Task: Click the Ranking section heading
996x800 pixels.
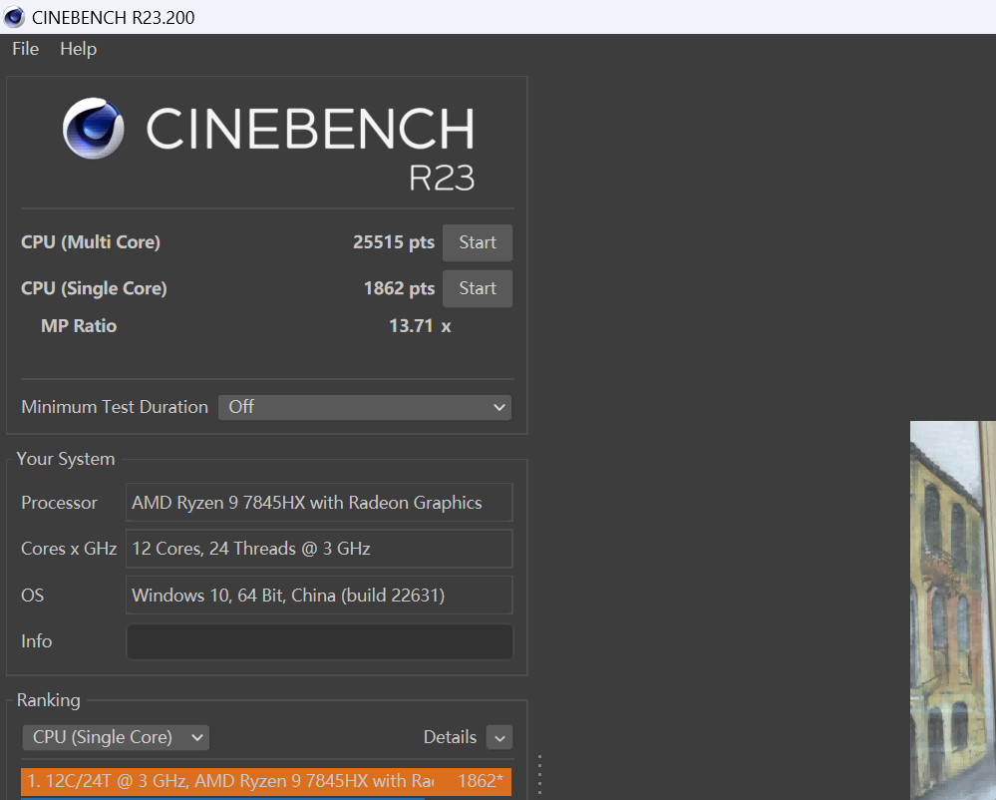Action: (48, 700)
